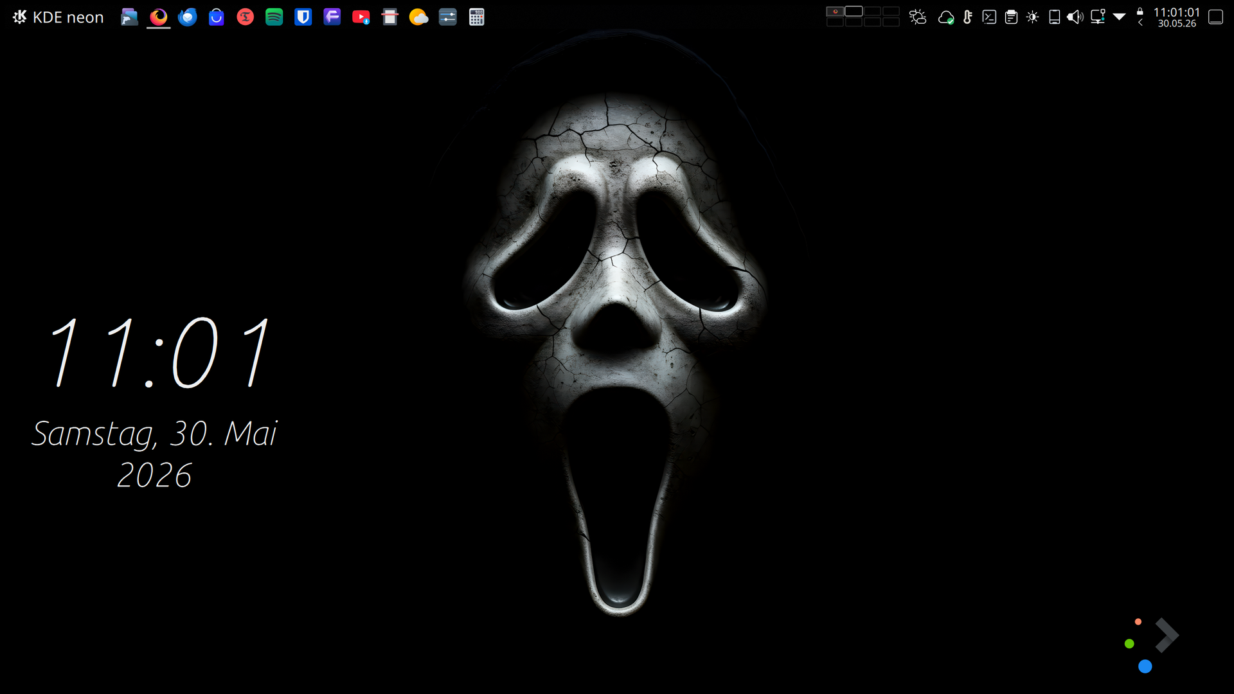Open the red YouTube downloader app

[x=361, y=17]
